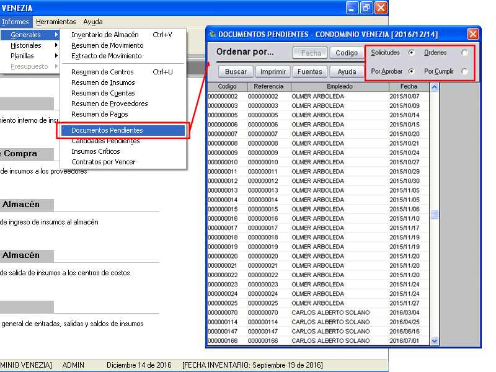
Task: Select document row with code 000000005
Action: pyautogui.click(x=318, y=115)
